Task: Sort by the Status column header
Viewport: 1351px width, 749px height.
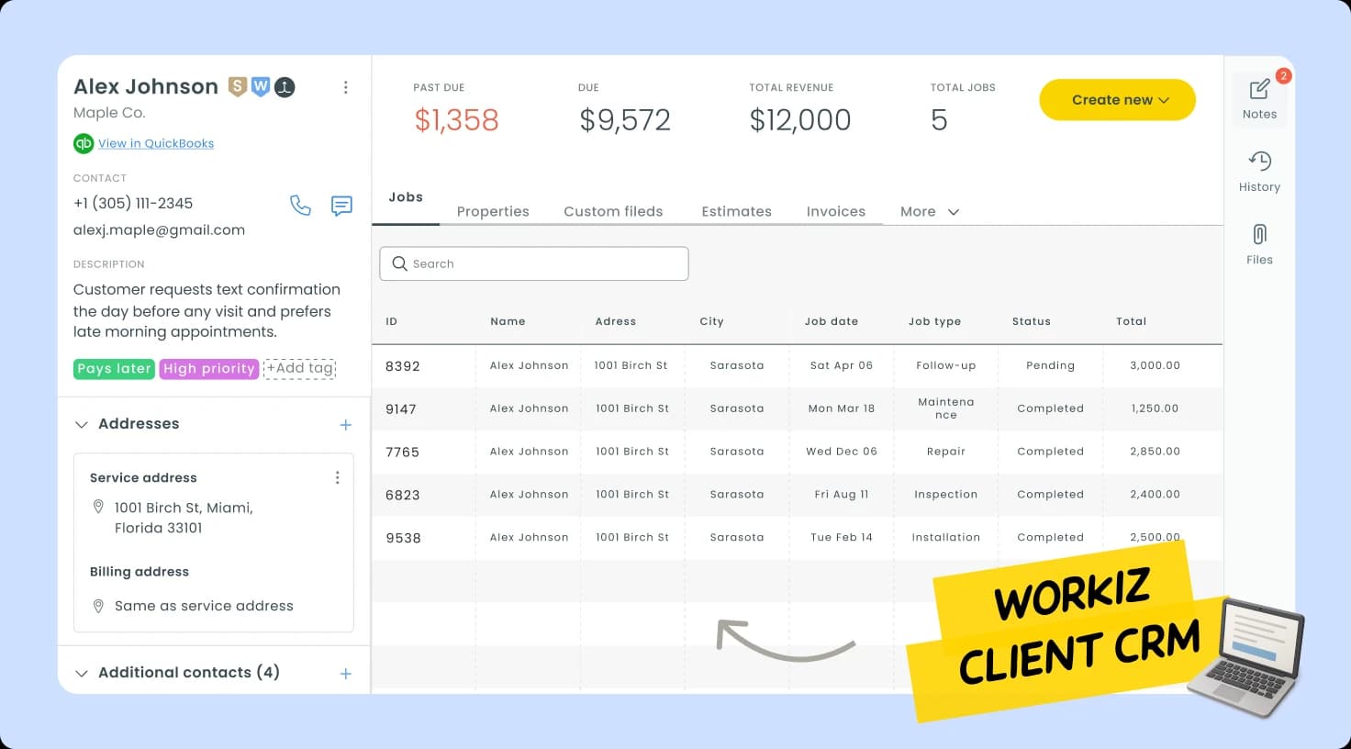Action: (1032, 321)
